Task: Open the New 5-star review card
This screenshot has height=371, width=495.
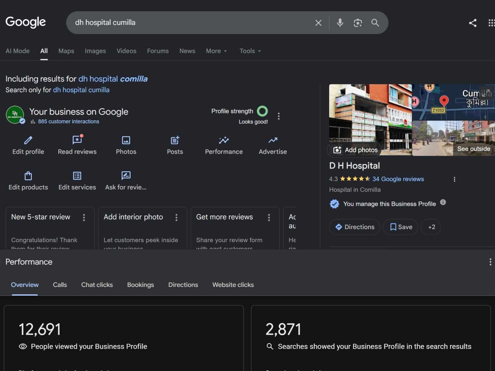Action: pos(50,228)
